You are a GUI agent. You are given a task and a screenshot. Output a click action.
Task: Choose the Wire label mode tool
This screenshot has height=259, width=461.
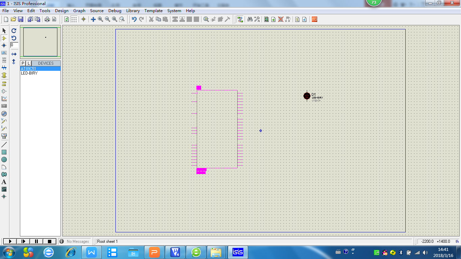[x=4, y=53]
